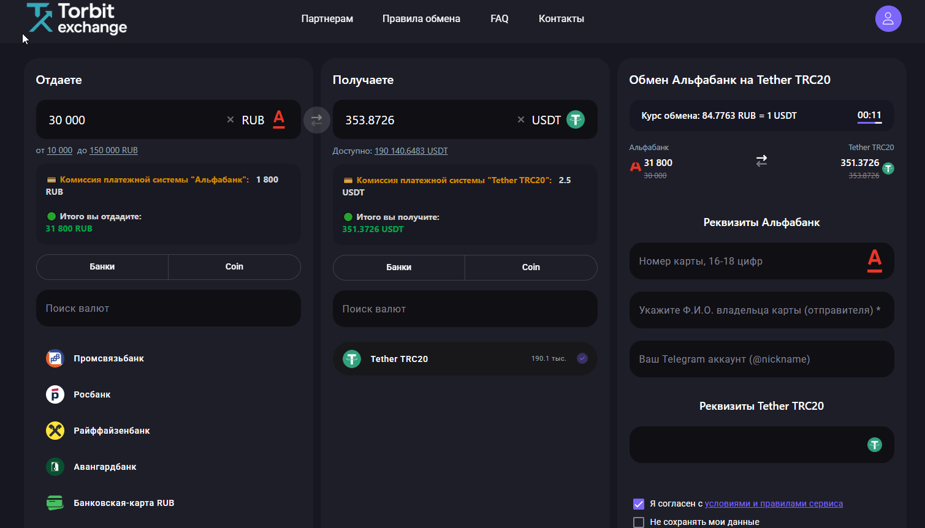Click the Torbit exchange logo
The height and width of the screenshot is (528, 925).
[77, 18]
